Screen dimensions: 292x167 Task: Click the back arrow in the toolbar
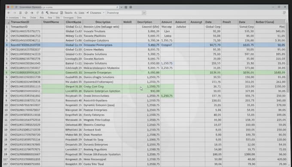9,13
